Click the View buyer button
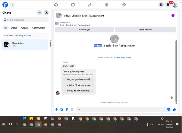The height and width of the screenshot is (133, 182). point(84,30)
